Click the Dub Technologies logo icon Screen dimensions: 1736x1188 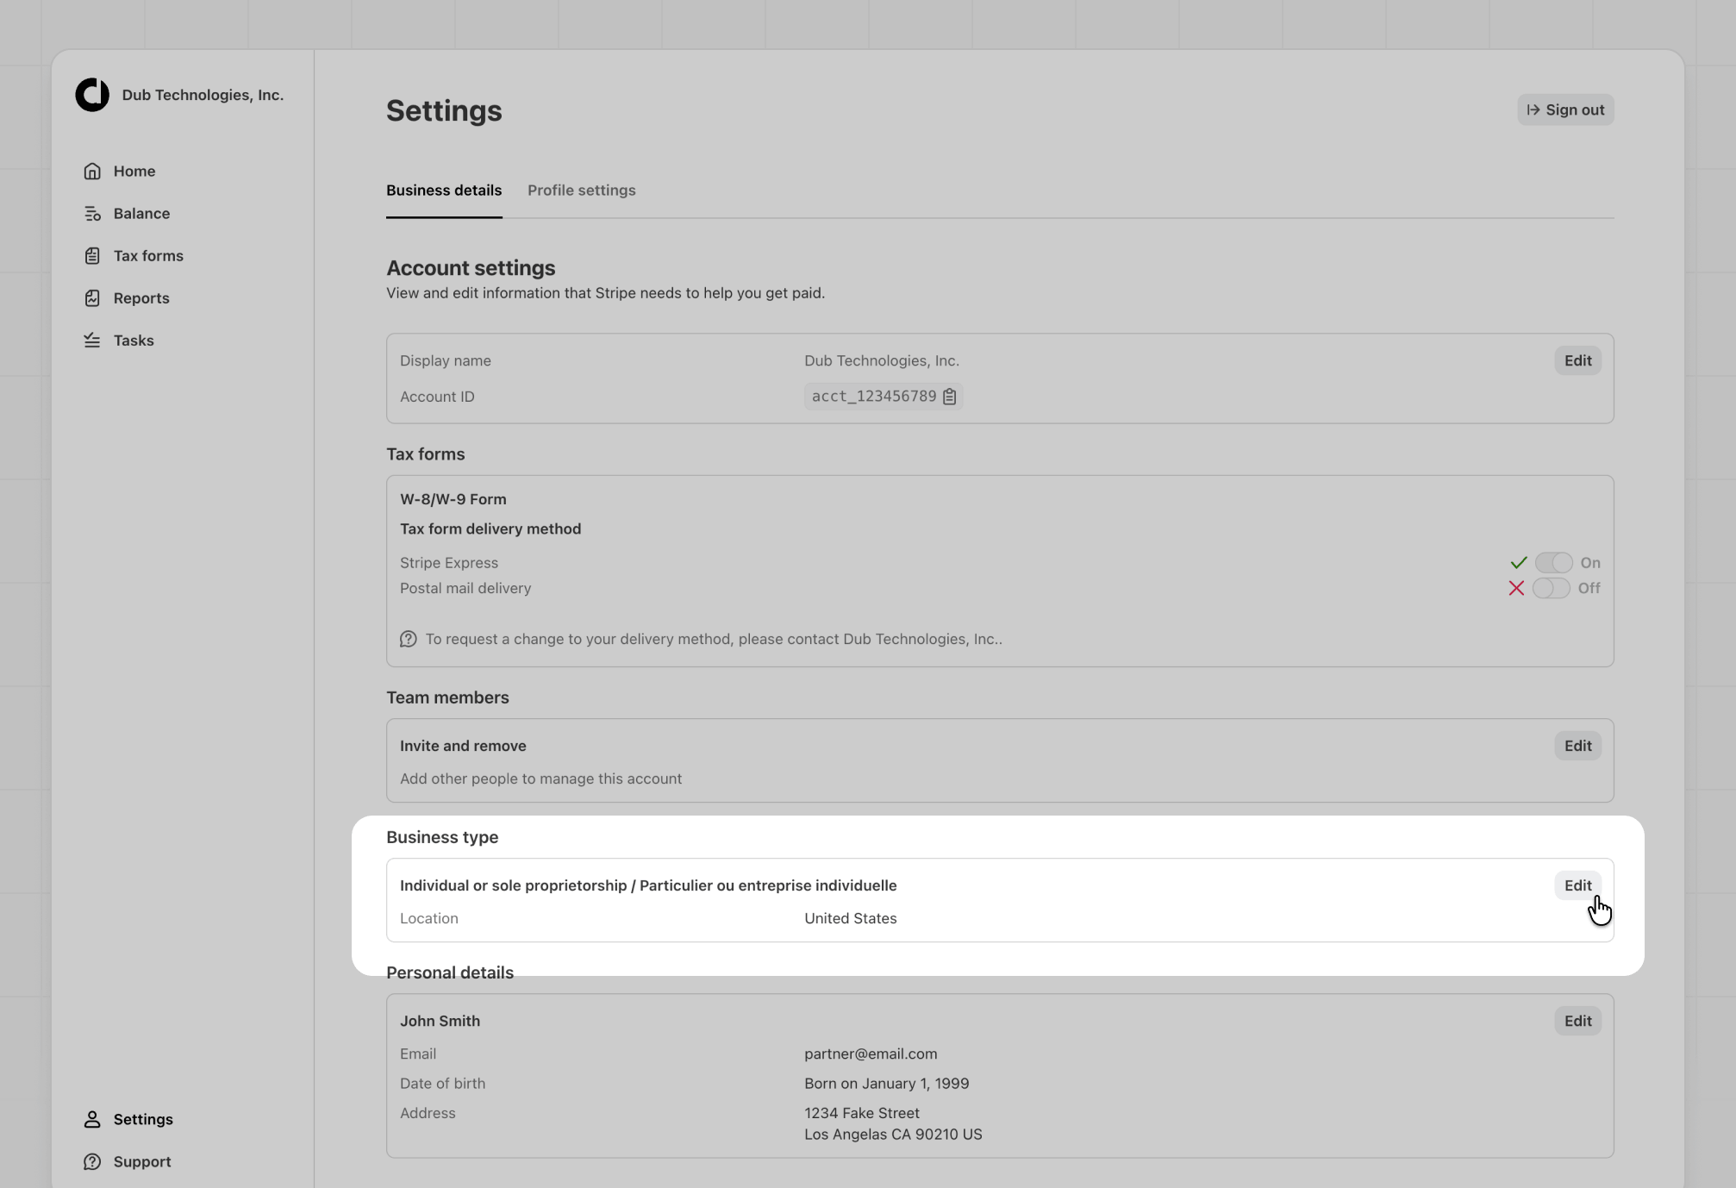92,95
